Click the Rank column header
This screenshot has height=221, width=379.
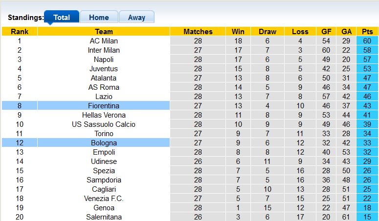click(x=20, y=32)
